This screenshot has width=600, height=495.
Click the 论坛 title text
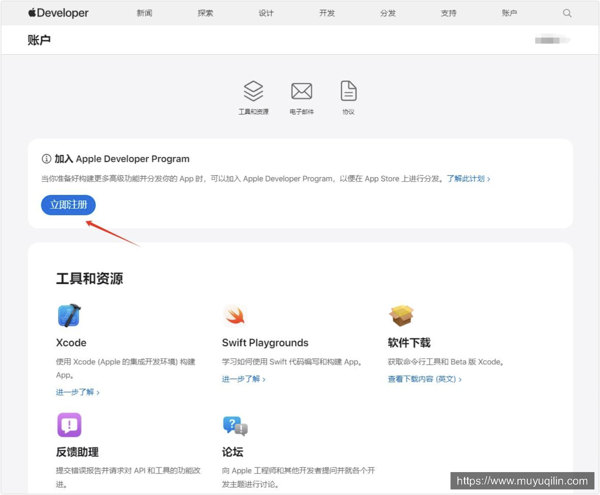point(232,452)
